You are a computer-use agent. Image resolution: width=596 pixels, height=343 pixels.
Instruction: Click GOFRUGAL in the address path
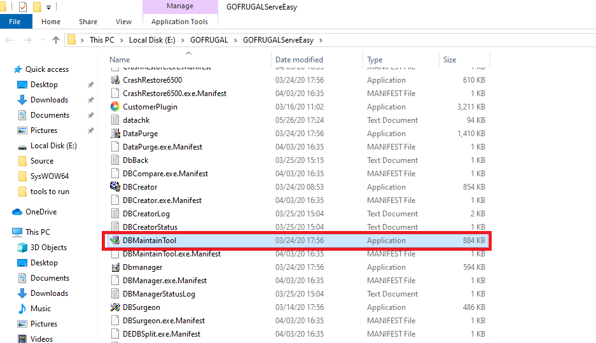pos(209,40)
